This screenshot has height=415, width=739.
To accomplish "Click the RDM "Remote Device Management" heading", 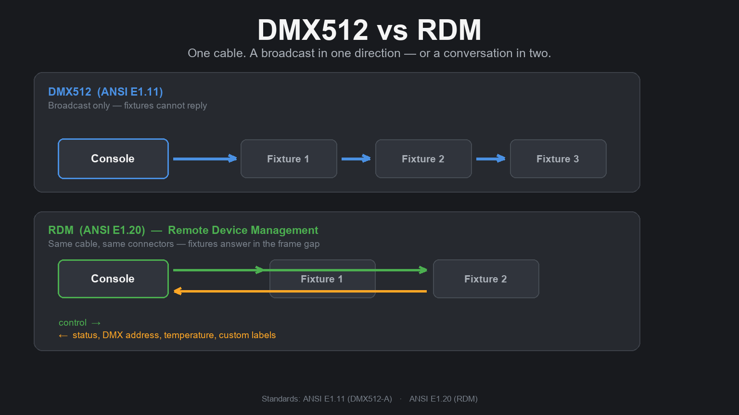I will (183, 231).
